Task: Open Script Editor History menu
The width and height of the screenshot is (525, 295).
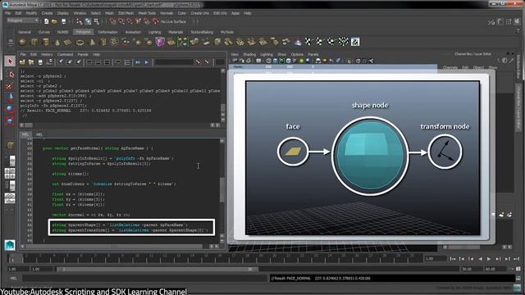Action: coord(47,55)
